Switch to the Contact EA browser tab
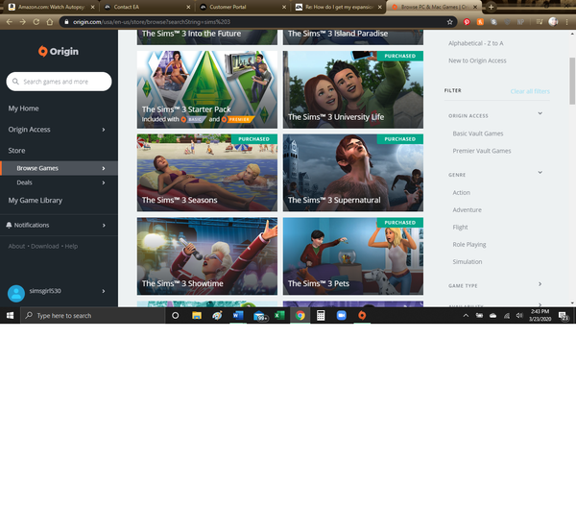576x508 pixels. pyautogui.click(x=147, y=7)
